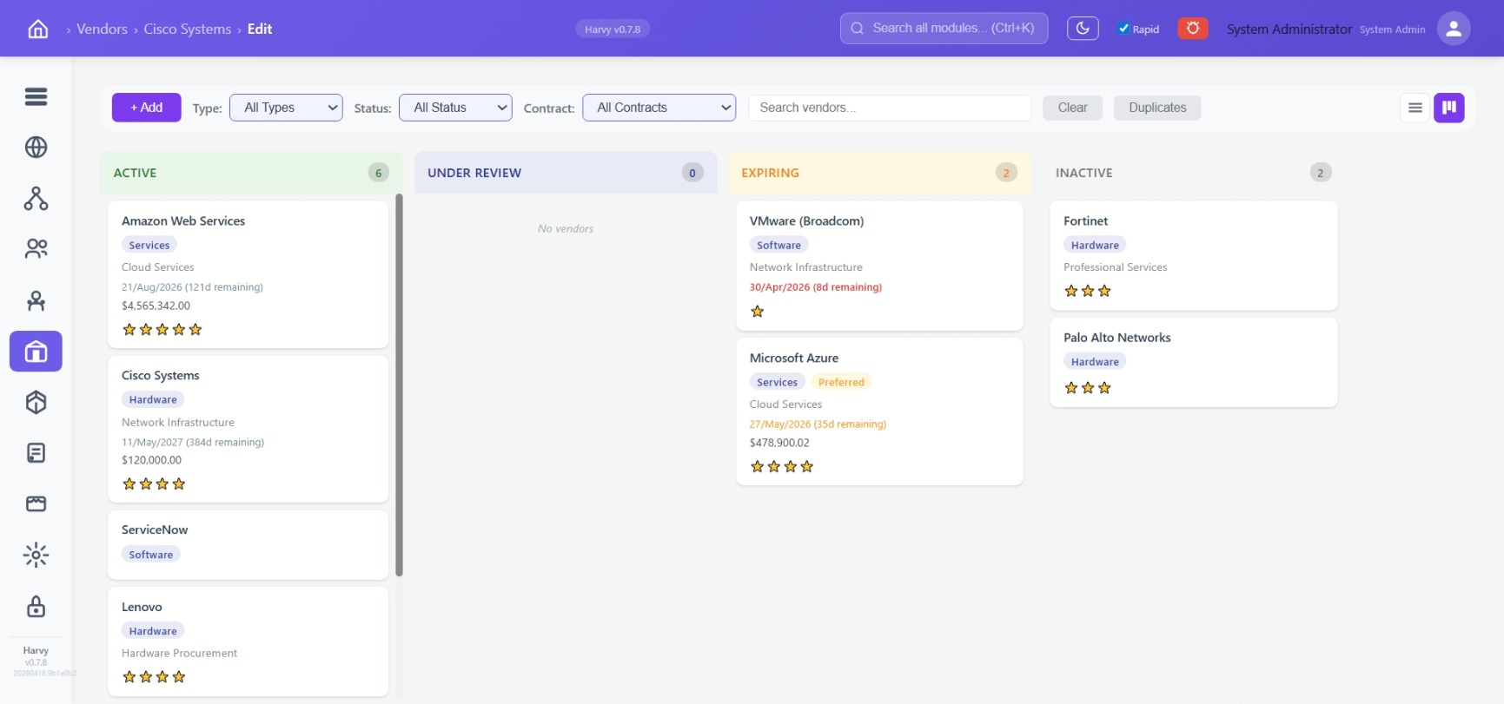Open the window panel sidebar icon
The image size is (1504, 704).
click(x=36, y=504)
